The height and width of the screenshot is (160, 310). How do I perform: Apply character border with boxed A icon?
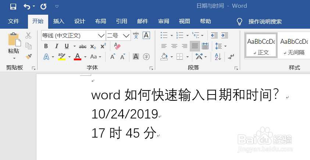(146, 35)
